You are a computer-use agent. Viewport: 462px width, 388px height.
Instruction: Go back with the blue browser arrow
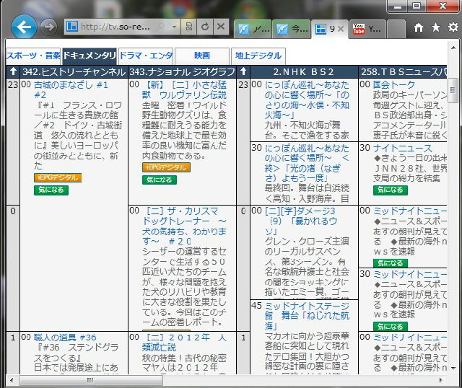pos(24,27)
